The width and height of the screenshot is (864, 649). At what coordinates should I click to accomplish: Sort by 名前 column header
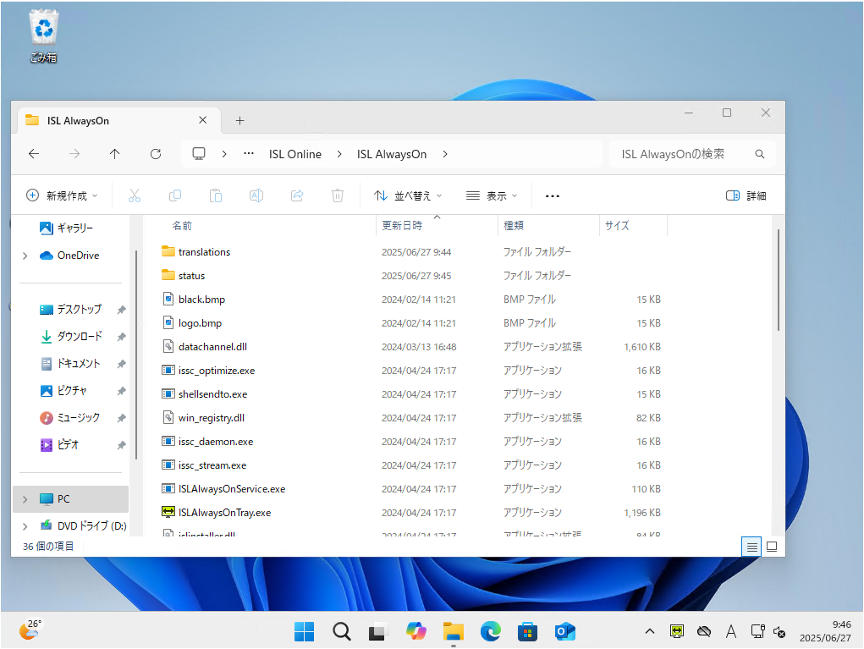[182, 225]
